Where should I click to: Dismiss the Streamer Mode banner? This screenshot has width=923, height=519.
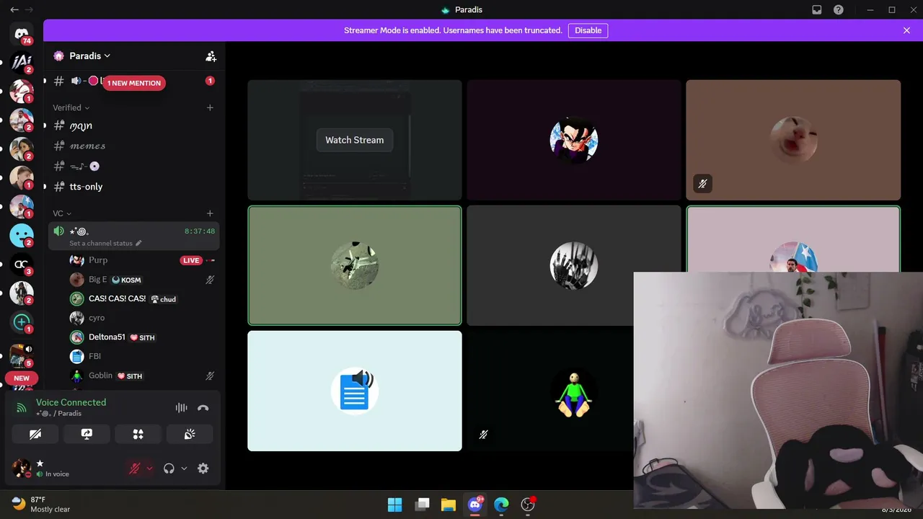click(906, 30)
